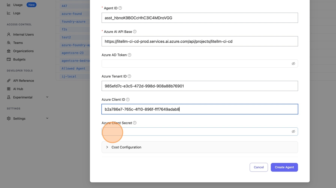The height and width of the screenshot is (188, 336).
Task: Click the Organizations bank icon
Action: coord(9,51)
